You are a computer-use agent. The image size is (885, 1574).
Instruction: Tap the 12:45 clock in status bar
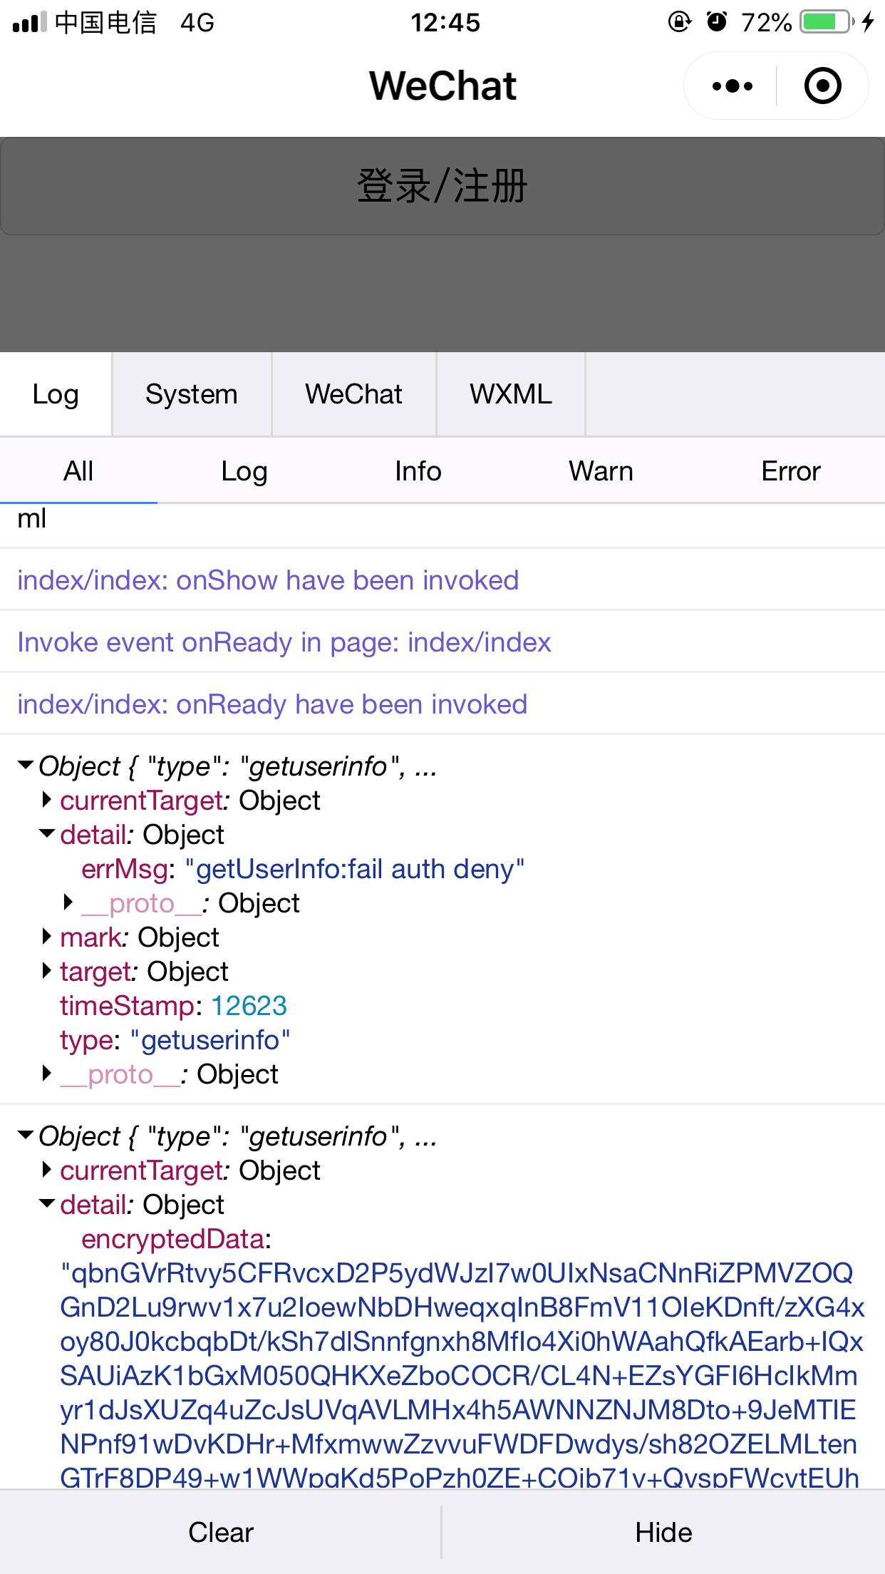point(445,22)
